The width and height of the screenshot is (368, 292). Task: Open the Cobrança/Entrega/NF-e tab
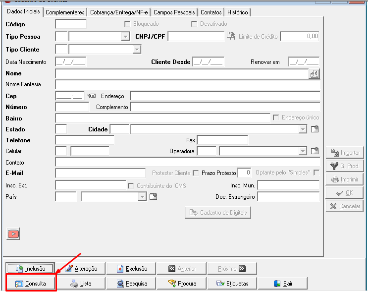click(119, 12)
